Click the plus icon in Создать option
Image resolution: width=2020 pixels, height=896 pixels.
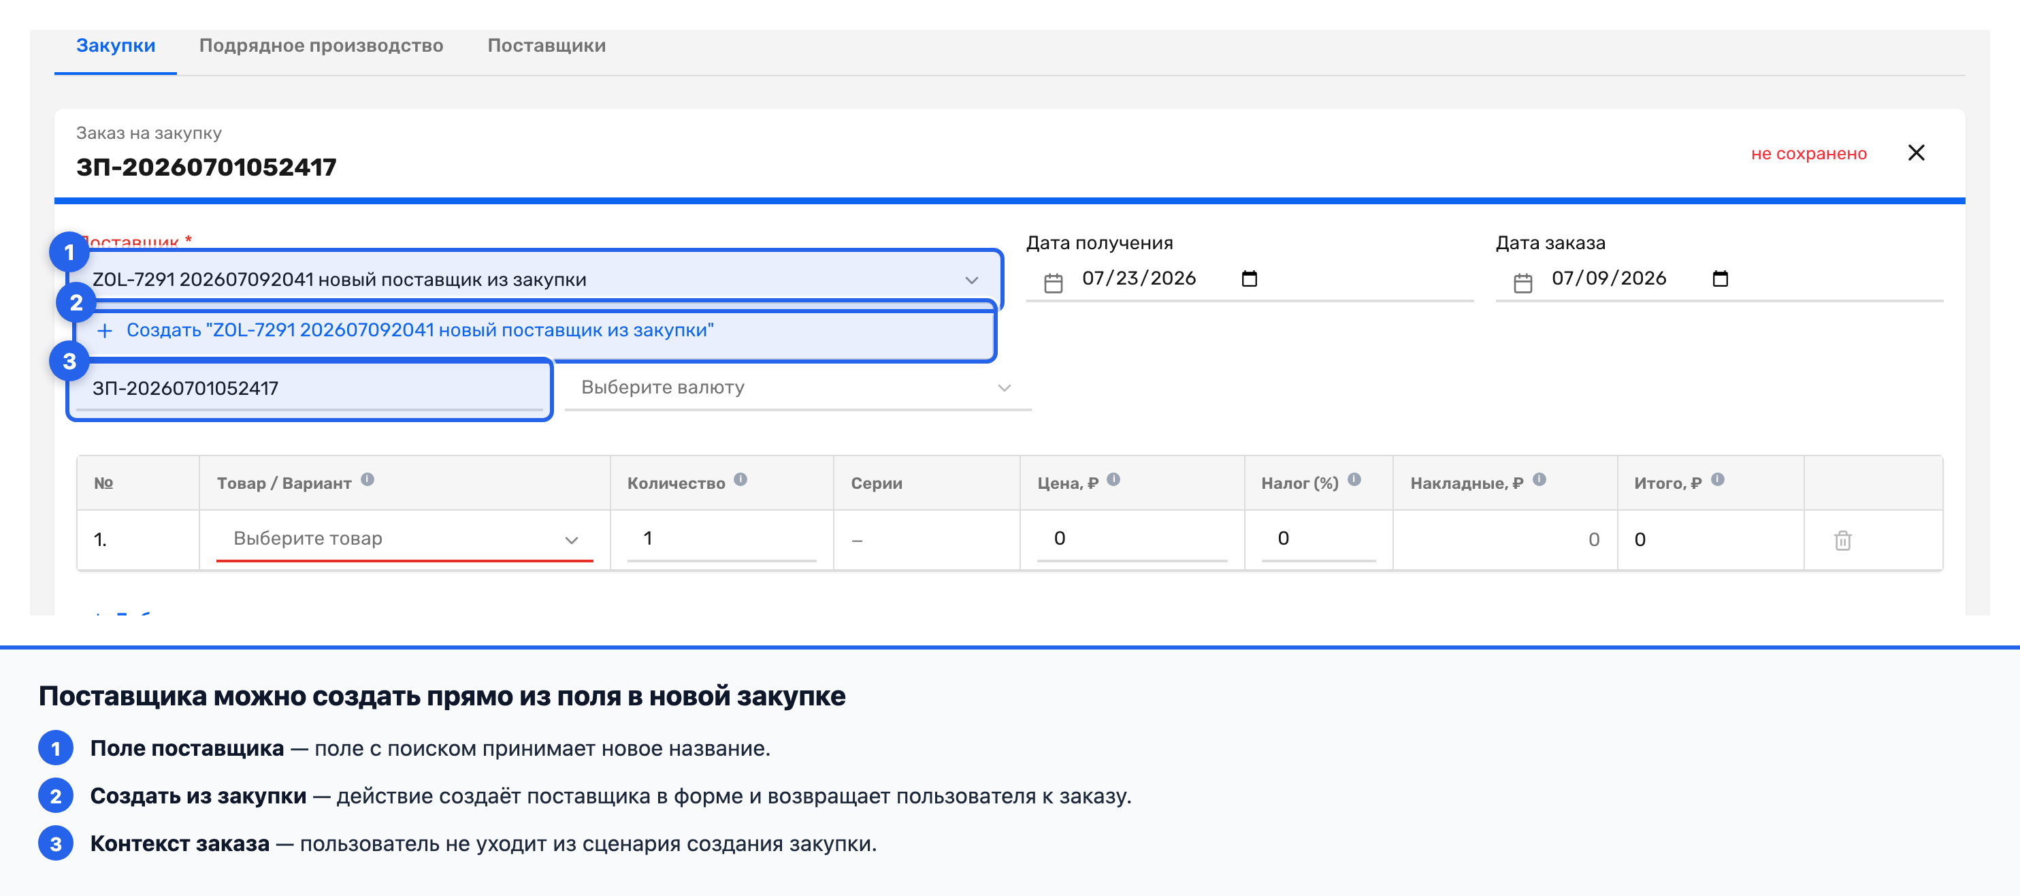pos(104,331)
